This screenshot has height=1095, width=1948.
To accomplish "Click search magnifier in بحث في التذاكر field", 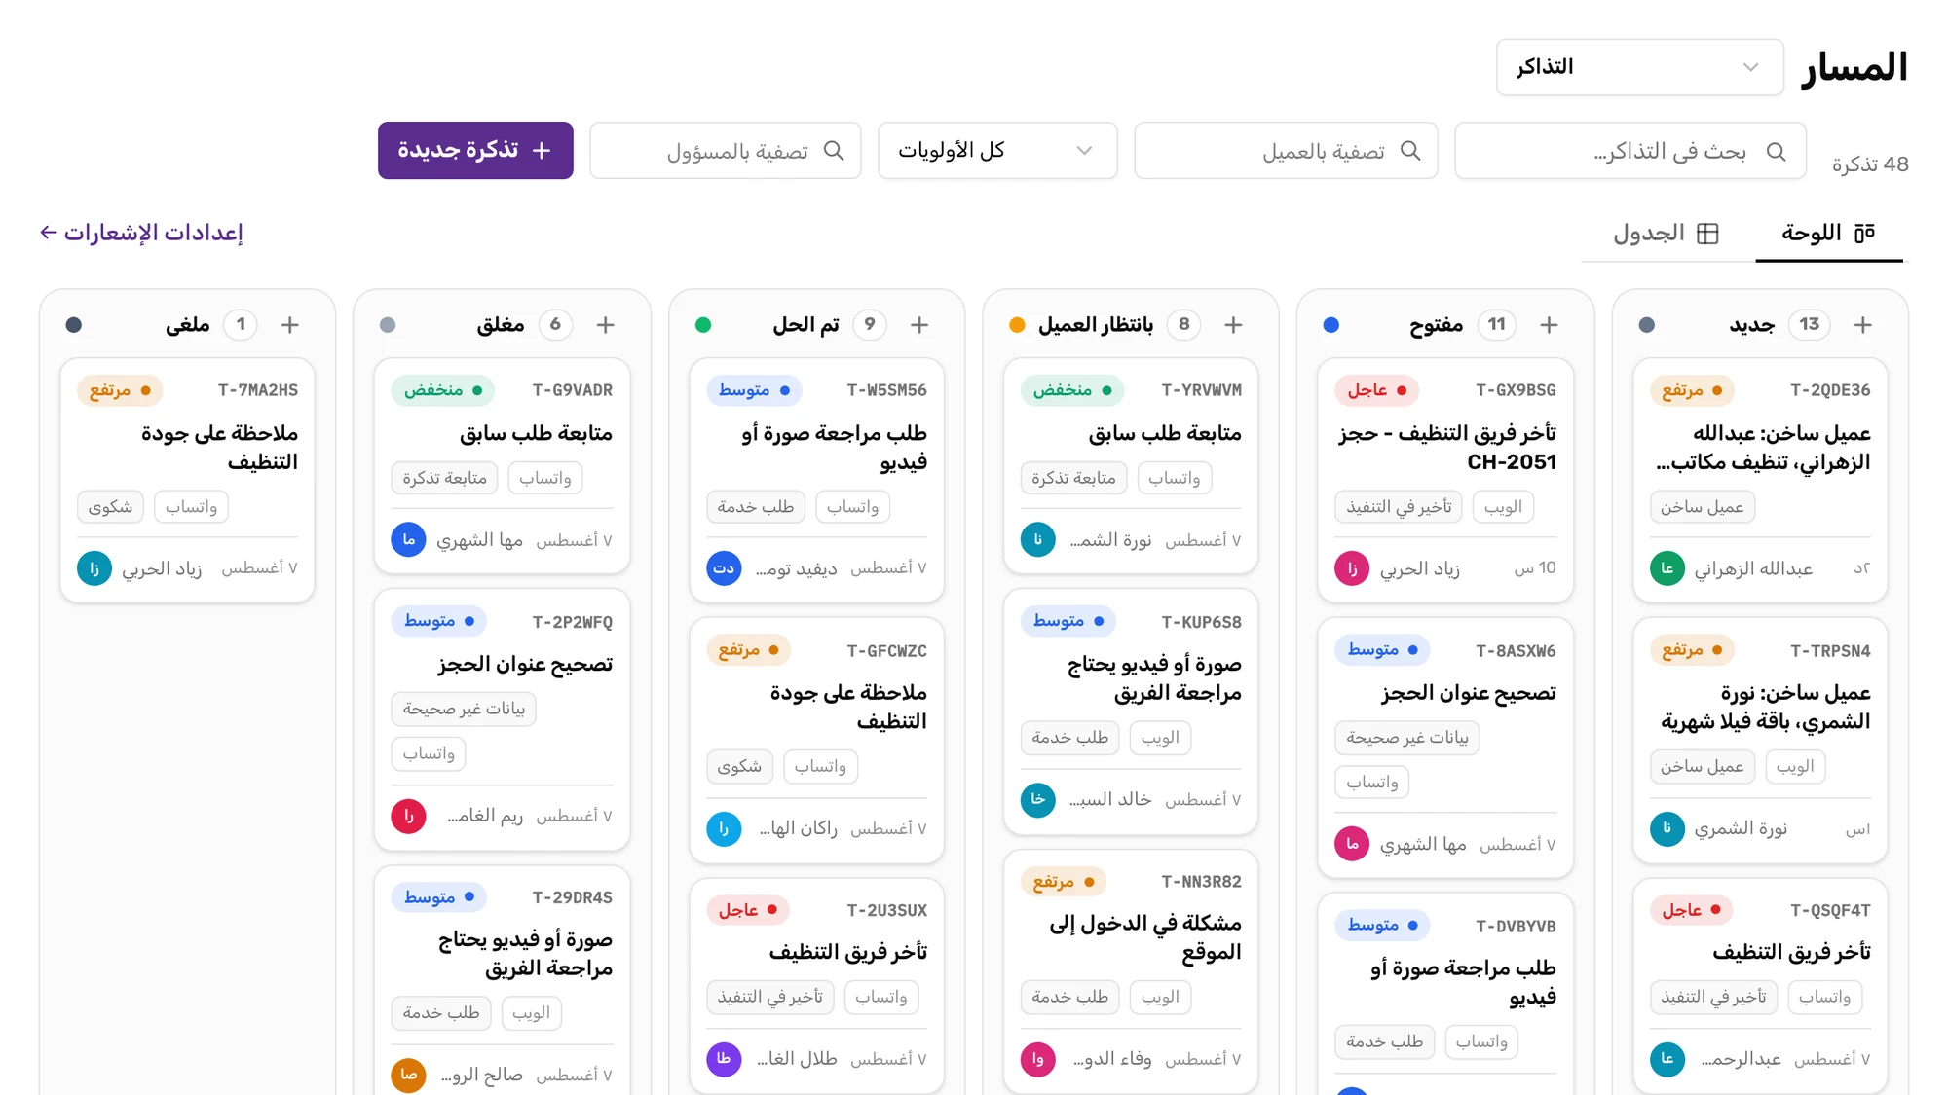I will click(1776, 151).
